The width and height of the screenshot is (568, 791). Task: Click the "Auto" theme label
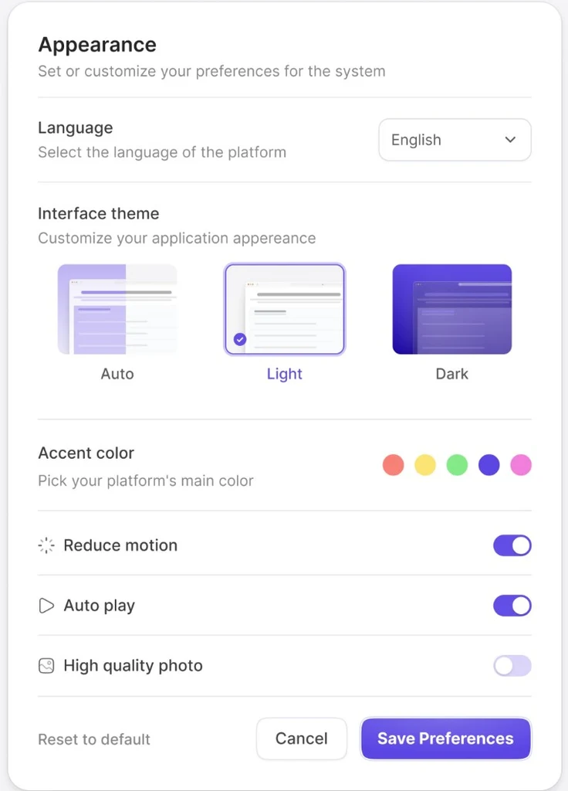117,374
